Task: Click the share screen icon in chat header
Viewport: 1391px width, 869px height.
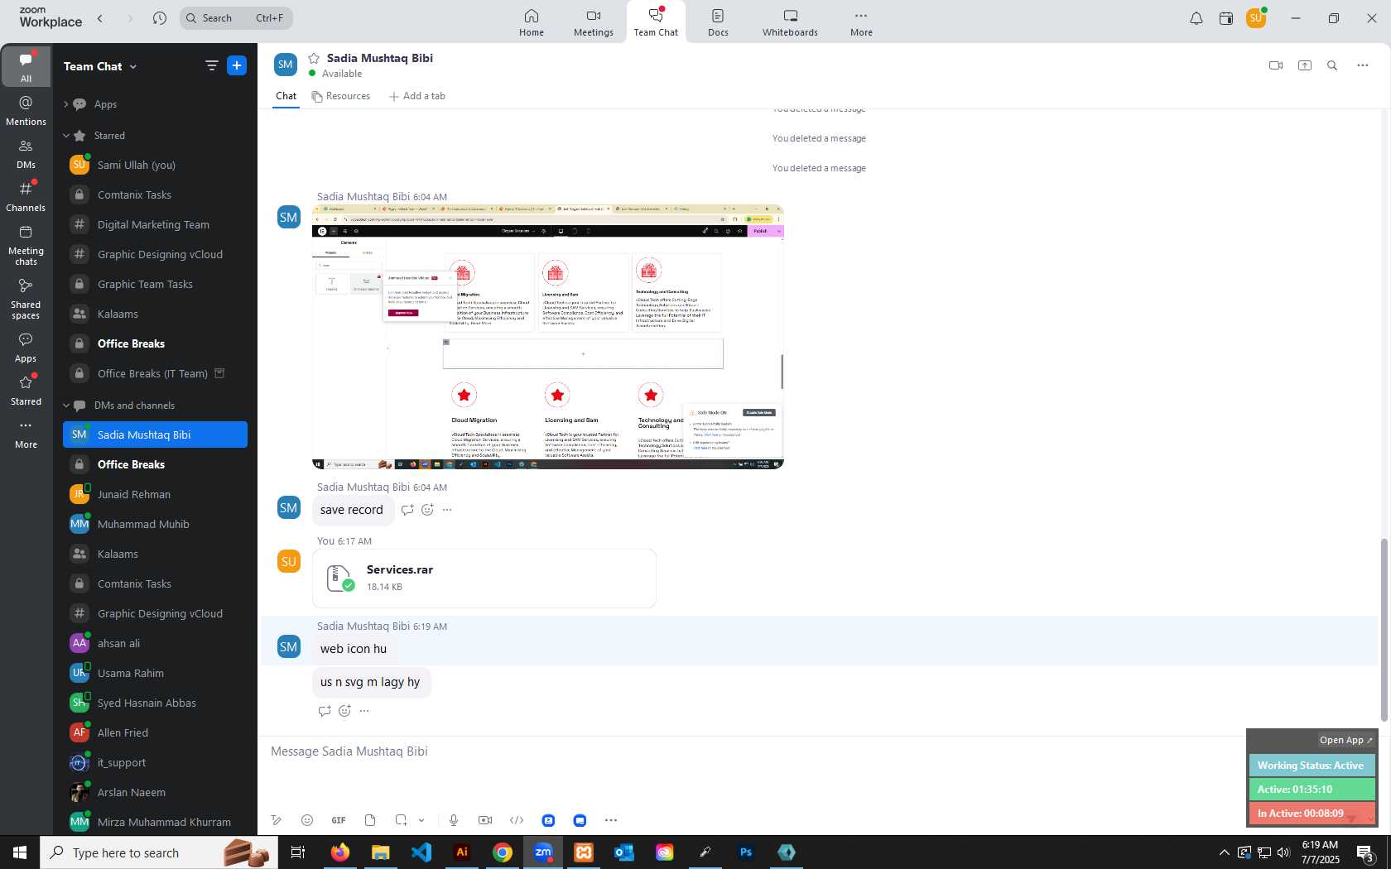Action: point(1305,65)
